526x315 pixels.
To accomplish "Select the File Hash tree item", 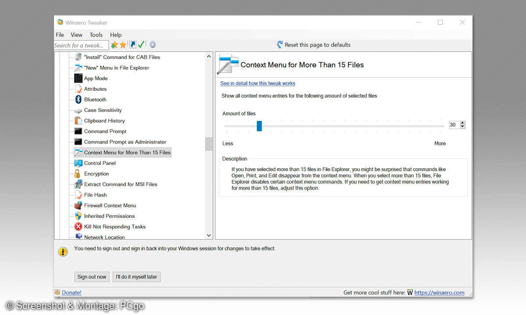I will click(95, 195).
